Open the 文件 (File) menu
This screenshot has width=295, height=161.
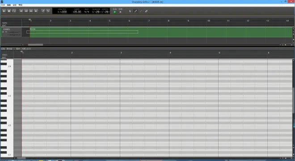coord(3,5)
